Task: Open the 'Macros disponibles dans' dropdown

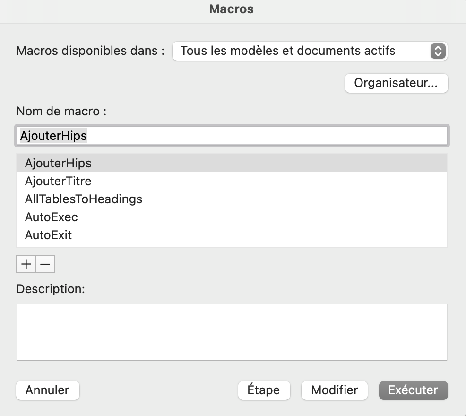Action: point(310,51)
